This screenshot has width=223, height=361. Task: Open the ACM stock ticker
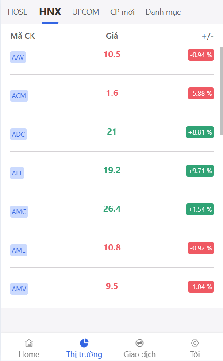pyautogui.click(x=19, y=96)
